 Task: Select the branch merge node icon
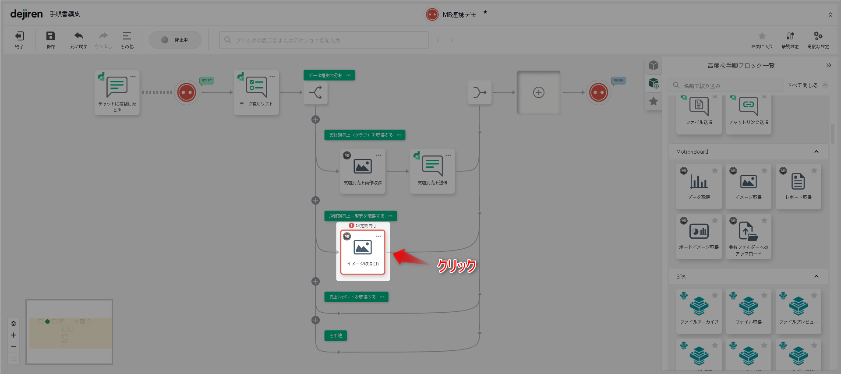tap(480, 92)
